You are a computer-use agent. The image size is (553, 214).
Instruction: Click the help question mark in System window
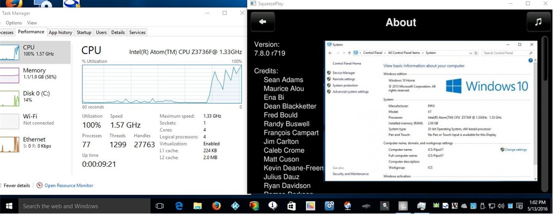pyautogui.click(x=531, y=60)
